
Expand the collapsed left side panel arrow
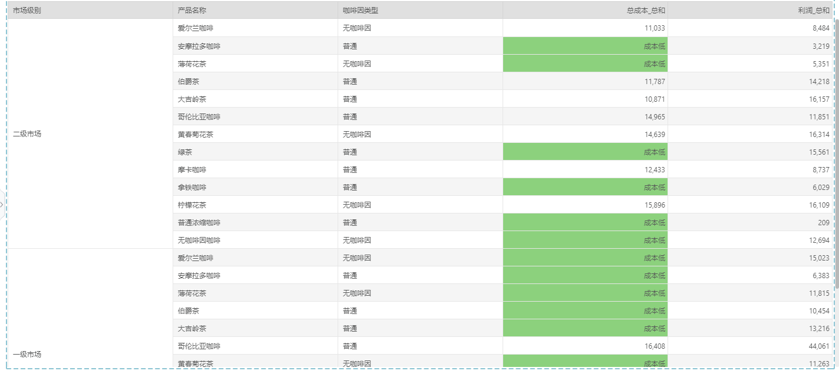(2, 205)
